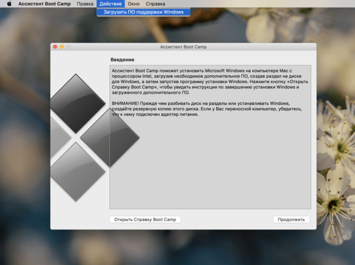Open the Ассистент Boot Camp application menu
The image size is (355, 265).
(44, 4)
